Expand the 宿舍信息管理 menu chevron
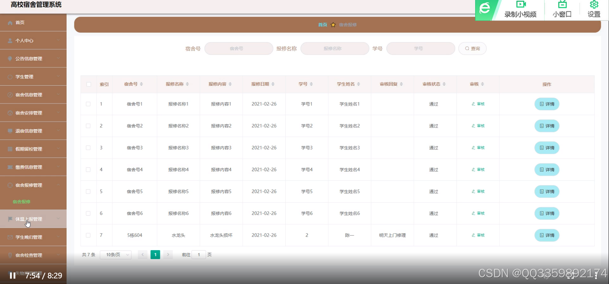 (x=58, y=95)
